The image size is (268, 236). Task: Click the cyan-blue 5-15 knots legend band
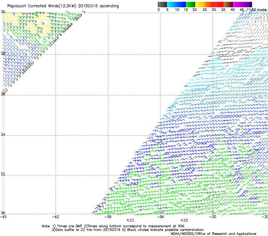point(176,4)
